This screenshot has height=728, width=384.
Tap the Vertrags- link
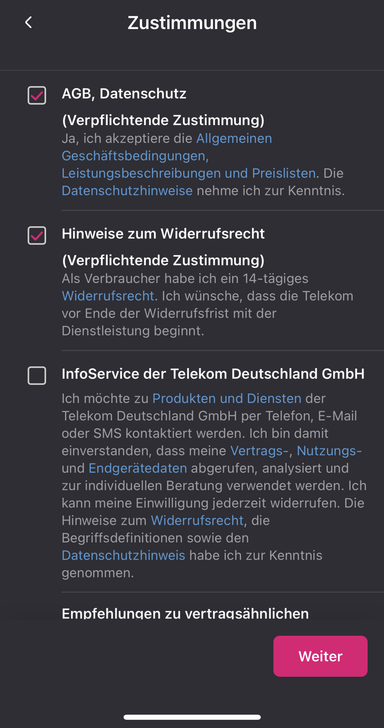click(x=259, y=451)
